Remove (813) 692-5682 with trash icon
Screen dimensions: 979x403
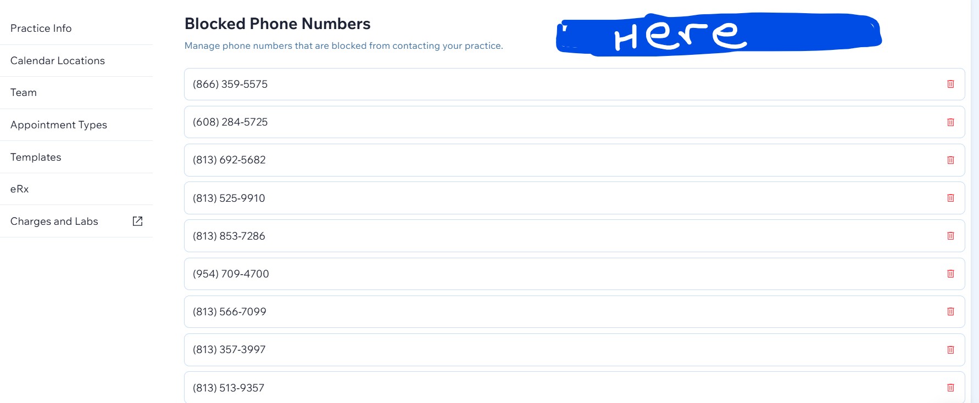click(x=950, y=160)
